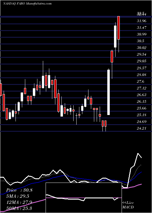Click the 26.15 price axis label
Image resolution: width=152 pixels, height=213 pixels.
tap(142, 102)
